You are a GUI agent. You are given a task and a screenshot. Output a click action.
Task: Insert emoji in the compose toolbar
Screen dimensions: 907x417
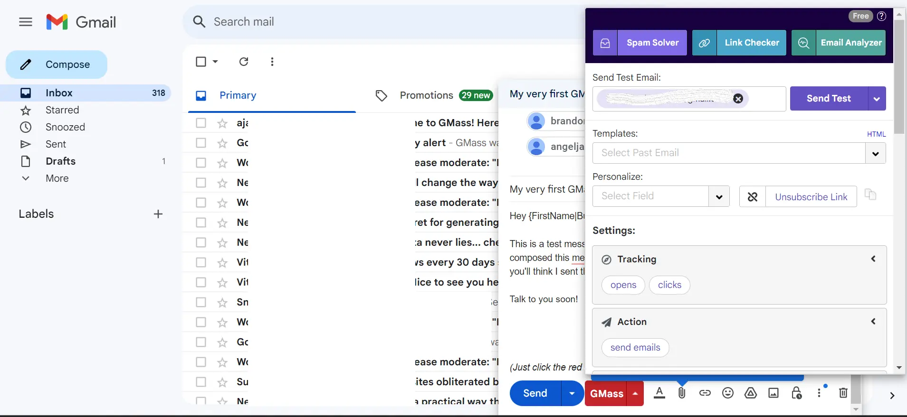[x=728, y=393]
